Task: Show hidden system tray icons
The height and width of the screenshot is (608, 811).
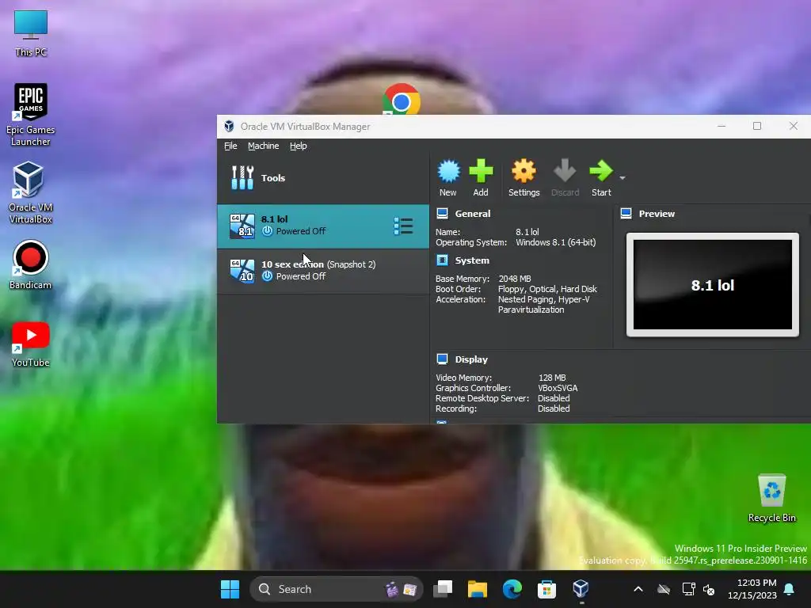Action: [638, 589]
